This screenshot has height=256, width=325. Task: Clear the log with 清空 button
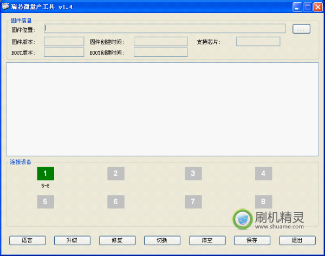pyautogui.click(x=207, y=240)
